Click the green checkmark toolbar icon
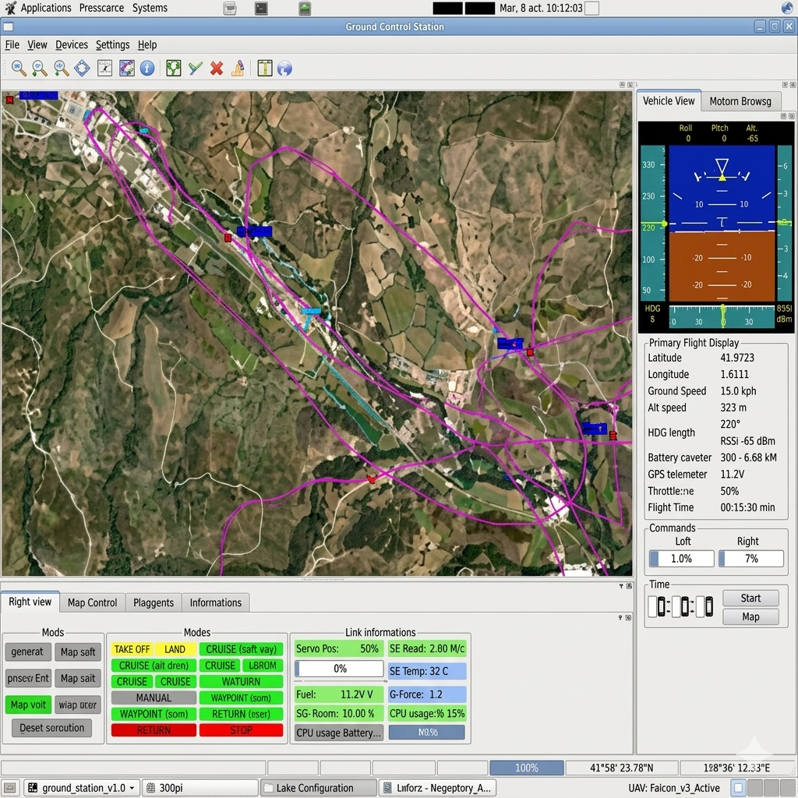Screen dimensions: 798x798 195,69
